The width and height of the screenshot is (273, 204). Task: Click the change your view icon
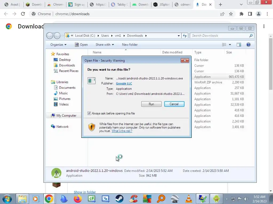224,45
